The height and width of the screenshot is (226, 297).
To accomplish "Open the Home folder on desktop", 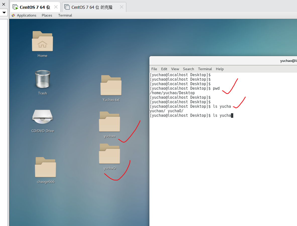I will pos(42,42).
